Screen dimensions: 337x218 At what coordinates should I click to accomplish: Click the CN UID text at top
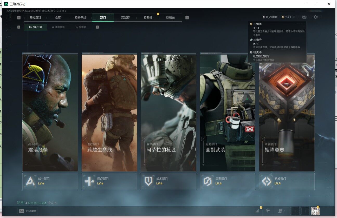37,11
